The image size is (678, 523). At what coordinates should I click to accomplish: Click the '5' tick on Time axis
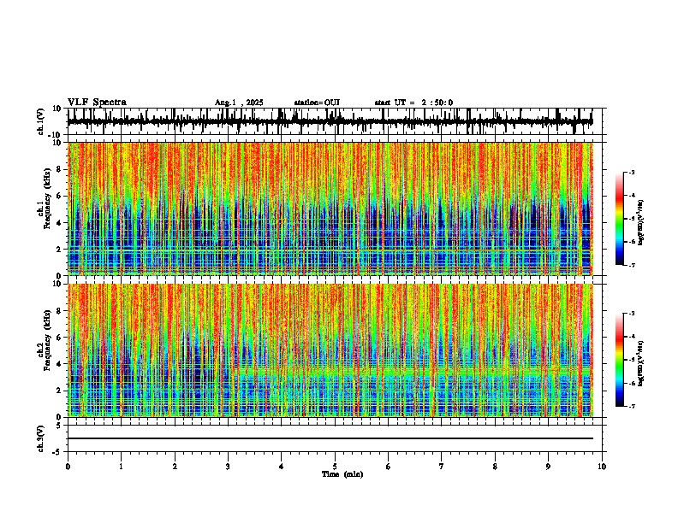coord(335,467)
